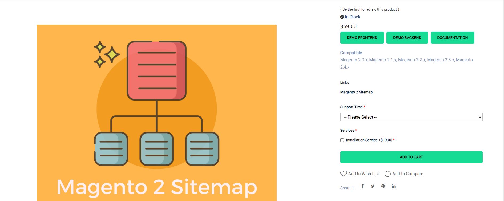Click the Support Time label
Image resolution: width=504 pixels, height=201 pixels.
351,107
